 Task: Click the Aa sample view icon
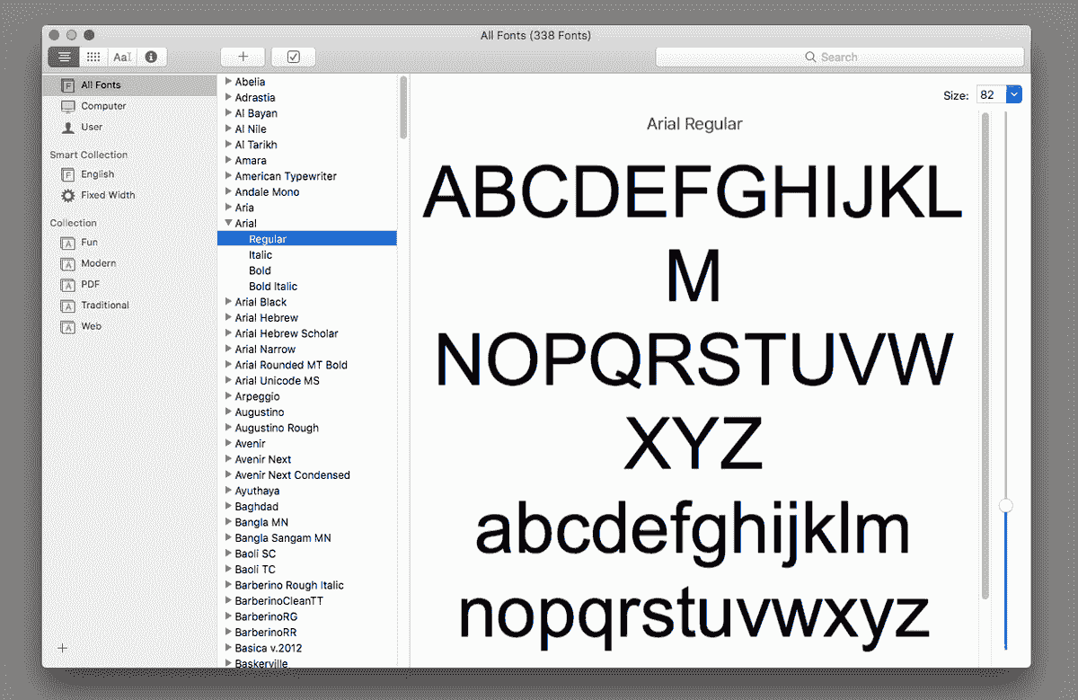[121, 57]
